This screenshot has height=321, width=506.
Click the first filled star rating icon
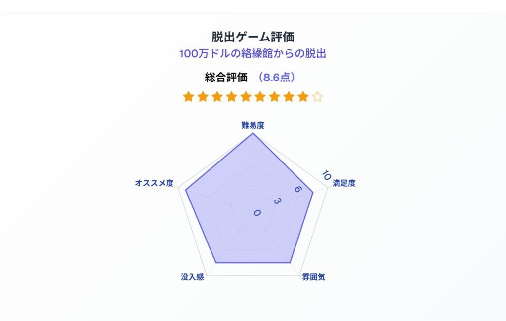point(188,96)
